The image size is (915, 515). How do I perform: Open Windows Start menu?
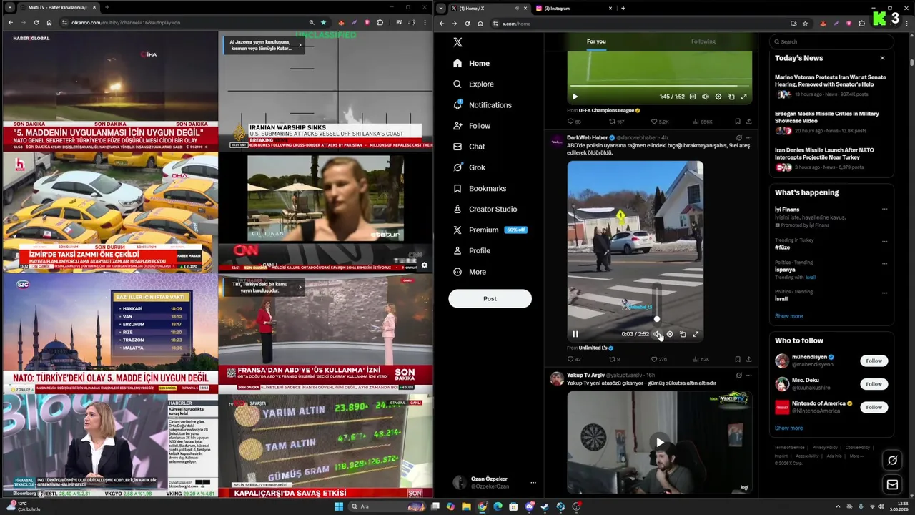[338, 506]
